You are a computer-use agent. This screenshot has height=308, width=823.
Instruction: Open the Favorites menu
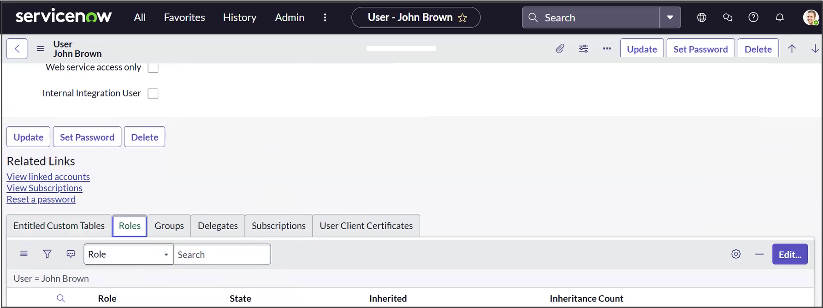pyautogui.click(x=184, y=18)
